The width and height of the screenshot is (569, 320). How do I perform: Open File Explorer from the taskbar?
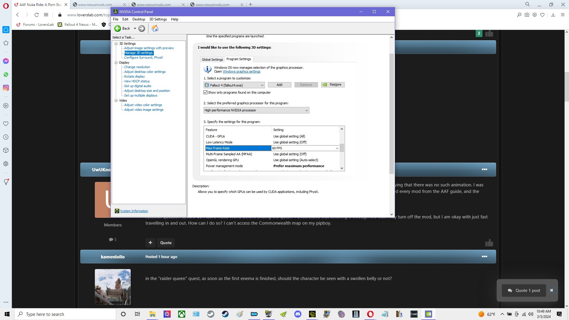(153, 314)
